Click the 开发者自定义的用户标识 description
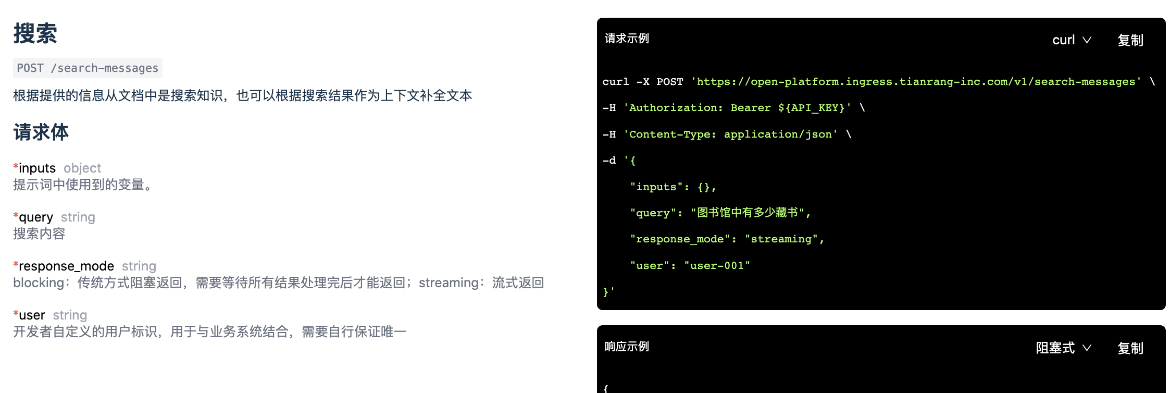 click(210, 331)
